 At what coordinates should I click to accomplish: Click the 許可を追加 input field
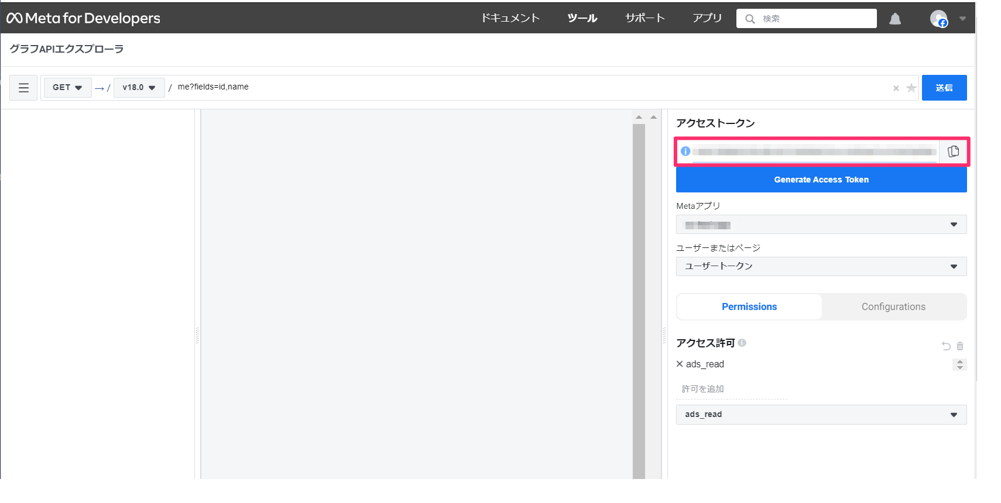[x=732, y=389]
